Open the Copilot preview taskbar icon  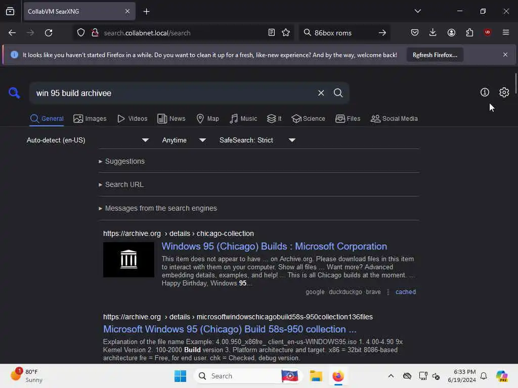pos(502,376)
